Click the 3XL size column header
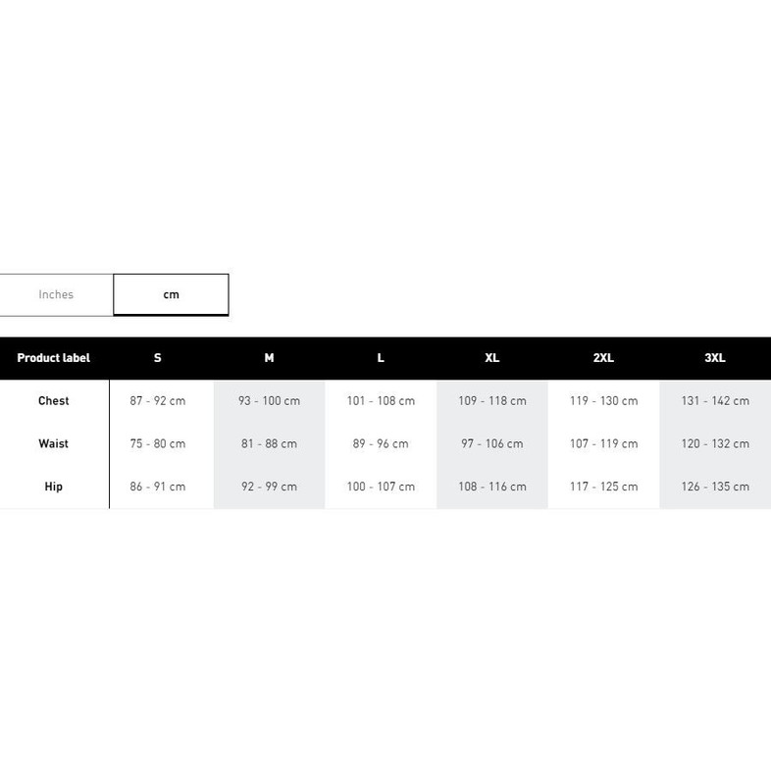771x771 pixels. click(715, 358)
